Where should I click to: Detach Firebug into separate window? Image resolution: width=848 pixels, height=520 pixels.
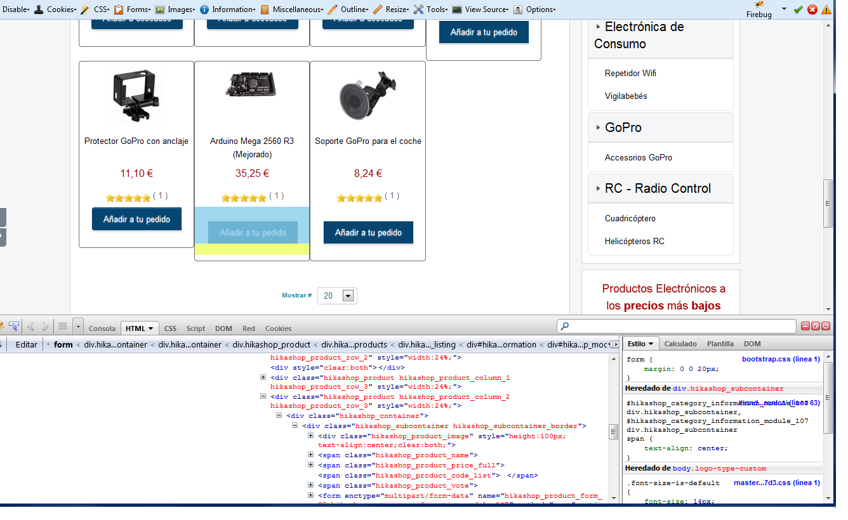(x=816, y=326)
